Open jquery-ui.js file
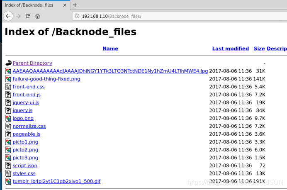This screenshot has width=287, height=190. coord(26,102)
